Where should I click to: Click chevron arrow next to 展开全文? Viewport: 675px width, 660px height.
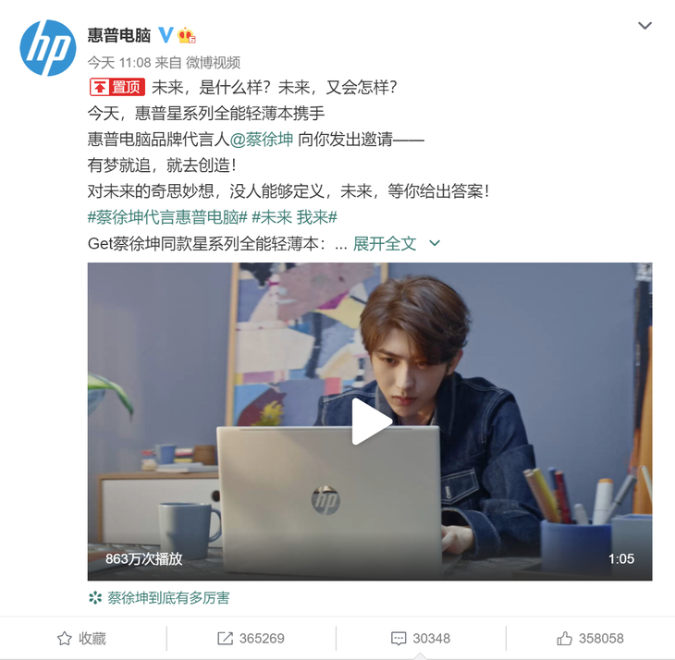[x=435, y=243]
